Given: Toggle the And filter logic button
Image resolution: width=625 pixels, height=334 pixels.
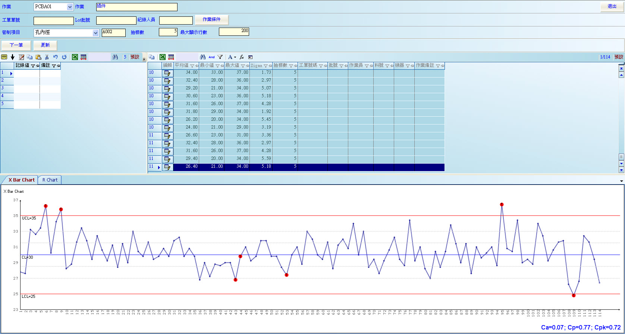Looking at the screenshot, I should pos(211,57).
